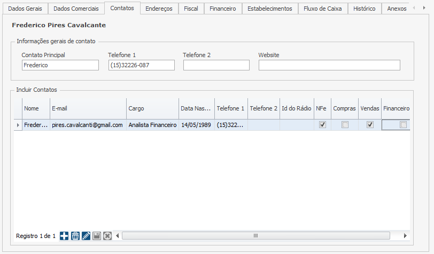Switch to the Endereços tab
The width and height of the screenshot is (434, 254).
[159, 9]
